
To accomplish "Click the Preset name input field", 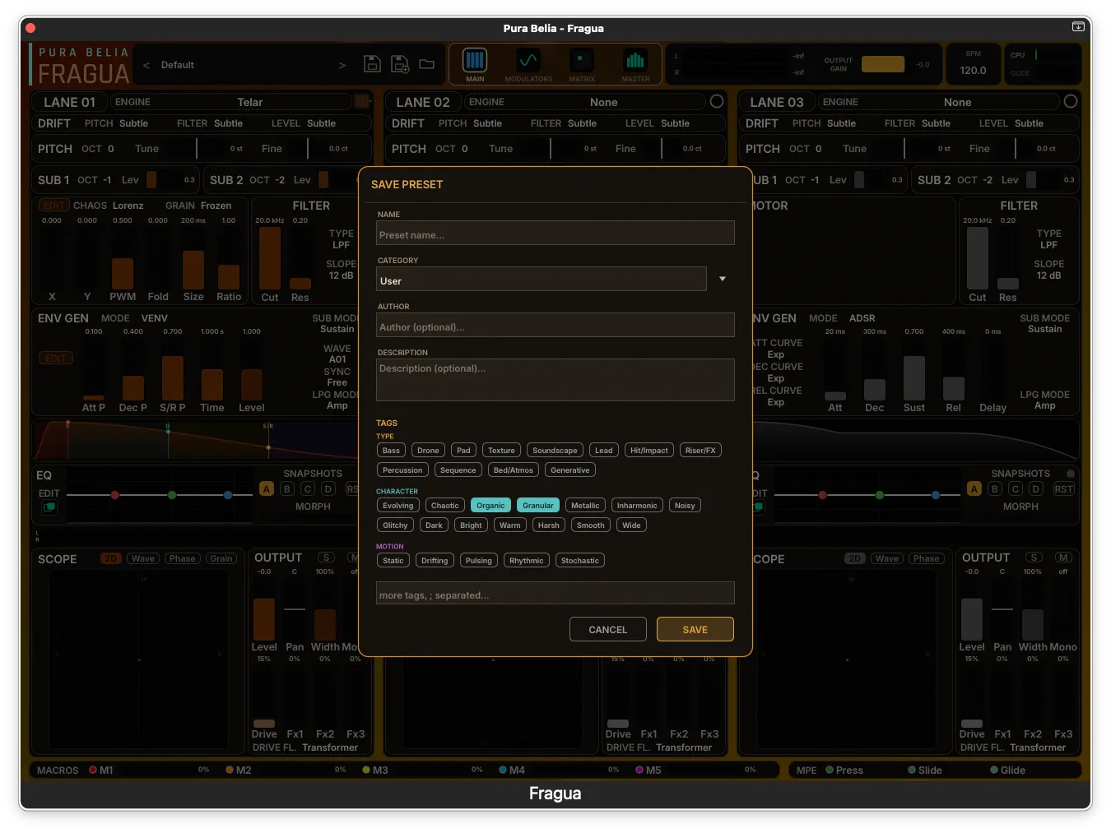I will pos(555,234).
